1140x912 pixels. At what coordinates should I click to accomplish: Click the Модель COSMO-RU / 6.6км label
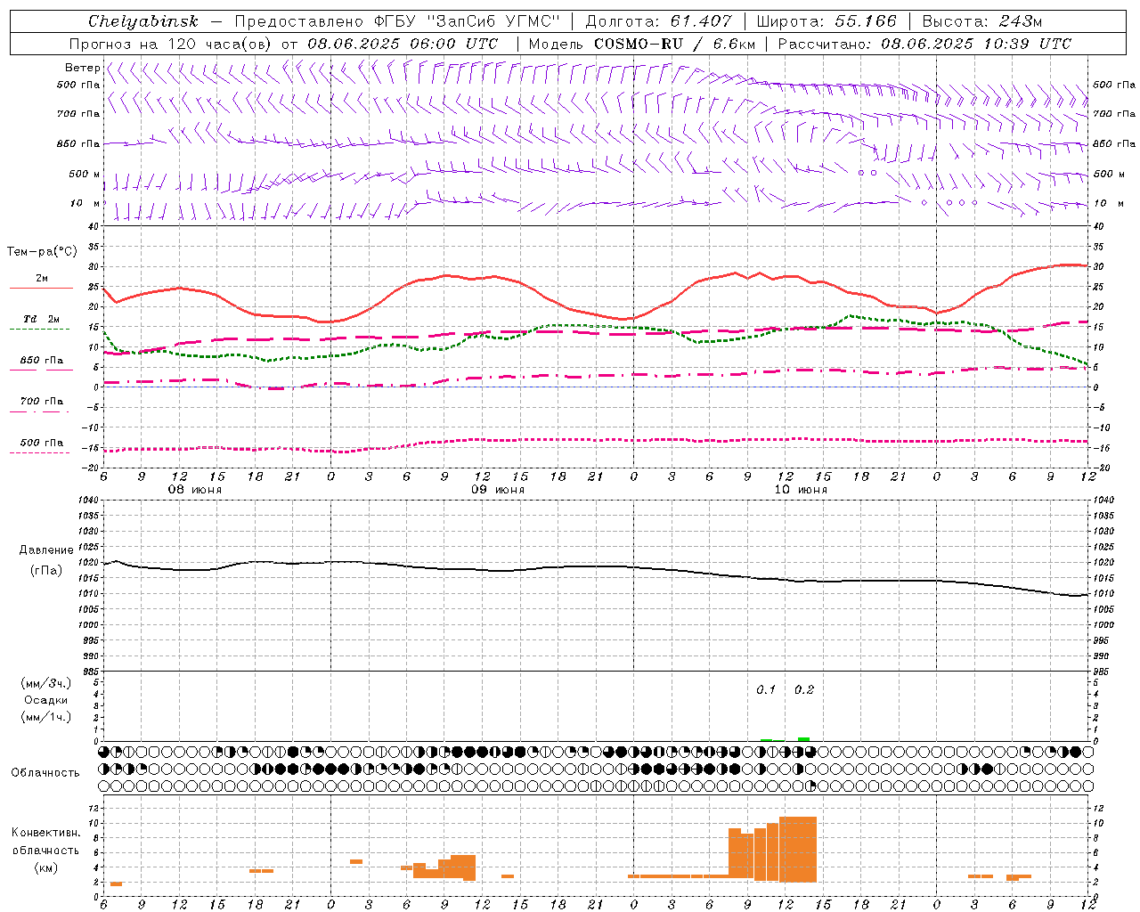click(x=641, y=44)
